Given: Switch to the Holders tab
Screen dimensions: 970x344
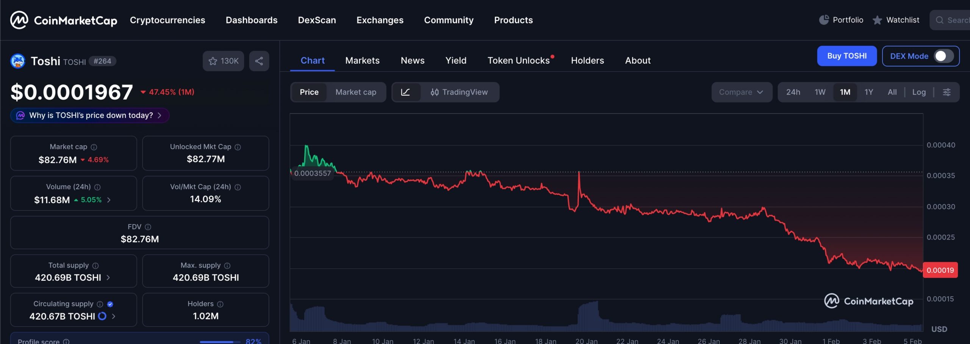Looking at the screenshot, I should pos(587,61).
